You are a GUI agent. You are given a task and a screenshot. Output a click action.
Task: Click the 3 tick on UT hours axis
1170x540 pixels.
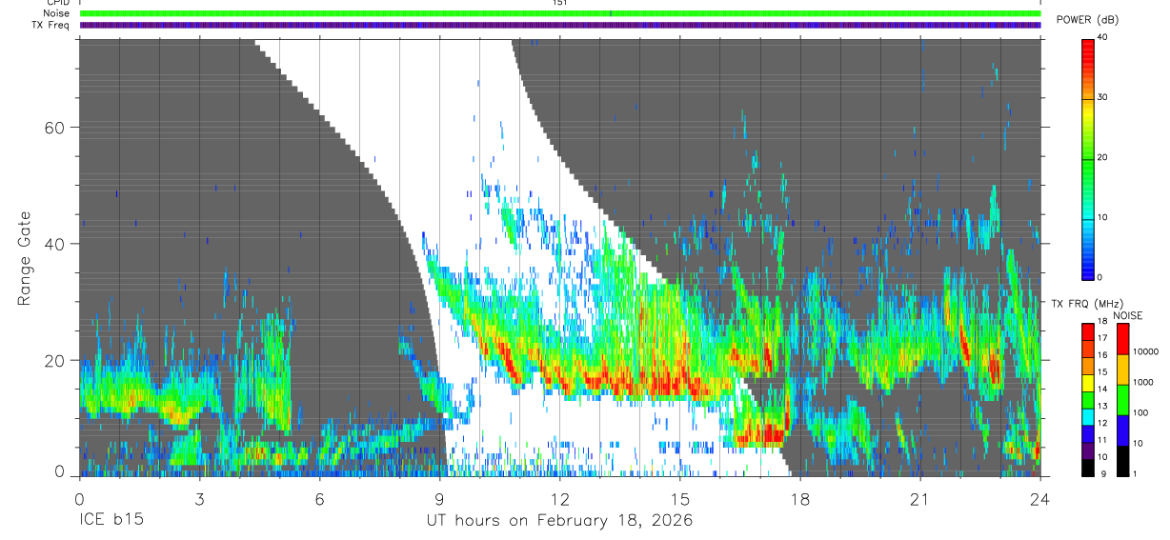[x=199, y=499]
